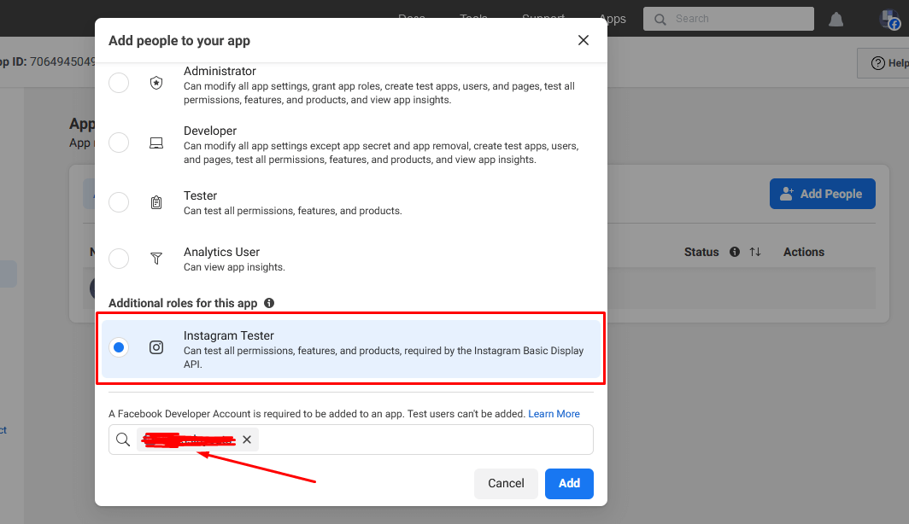Close the Add people to your app dialog

pos(584,40)
